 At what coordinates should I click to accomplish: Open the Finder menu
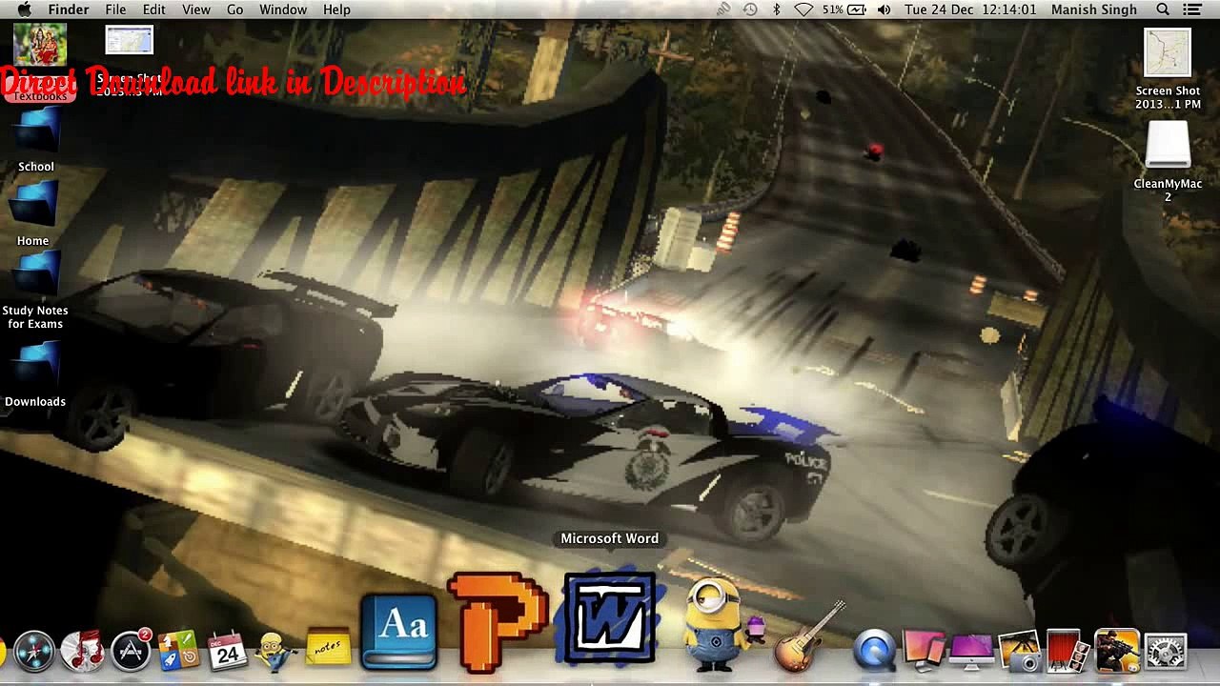point(69,10)
